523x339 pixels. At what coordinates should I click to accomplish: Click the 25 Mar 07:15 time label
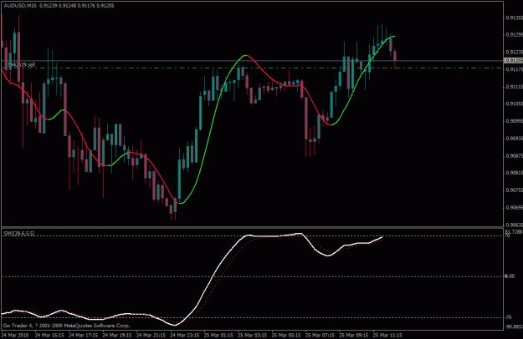pos(320,335)
